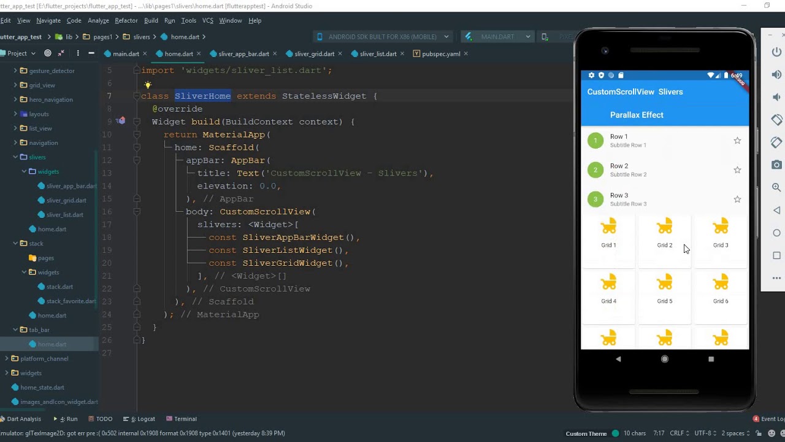Screen dimensions: 785x442
Task: Close the sliver_grid.dart tab
Action: pos(340,54)
